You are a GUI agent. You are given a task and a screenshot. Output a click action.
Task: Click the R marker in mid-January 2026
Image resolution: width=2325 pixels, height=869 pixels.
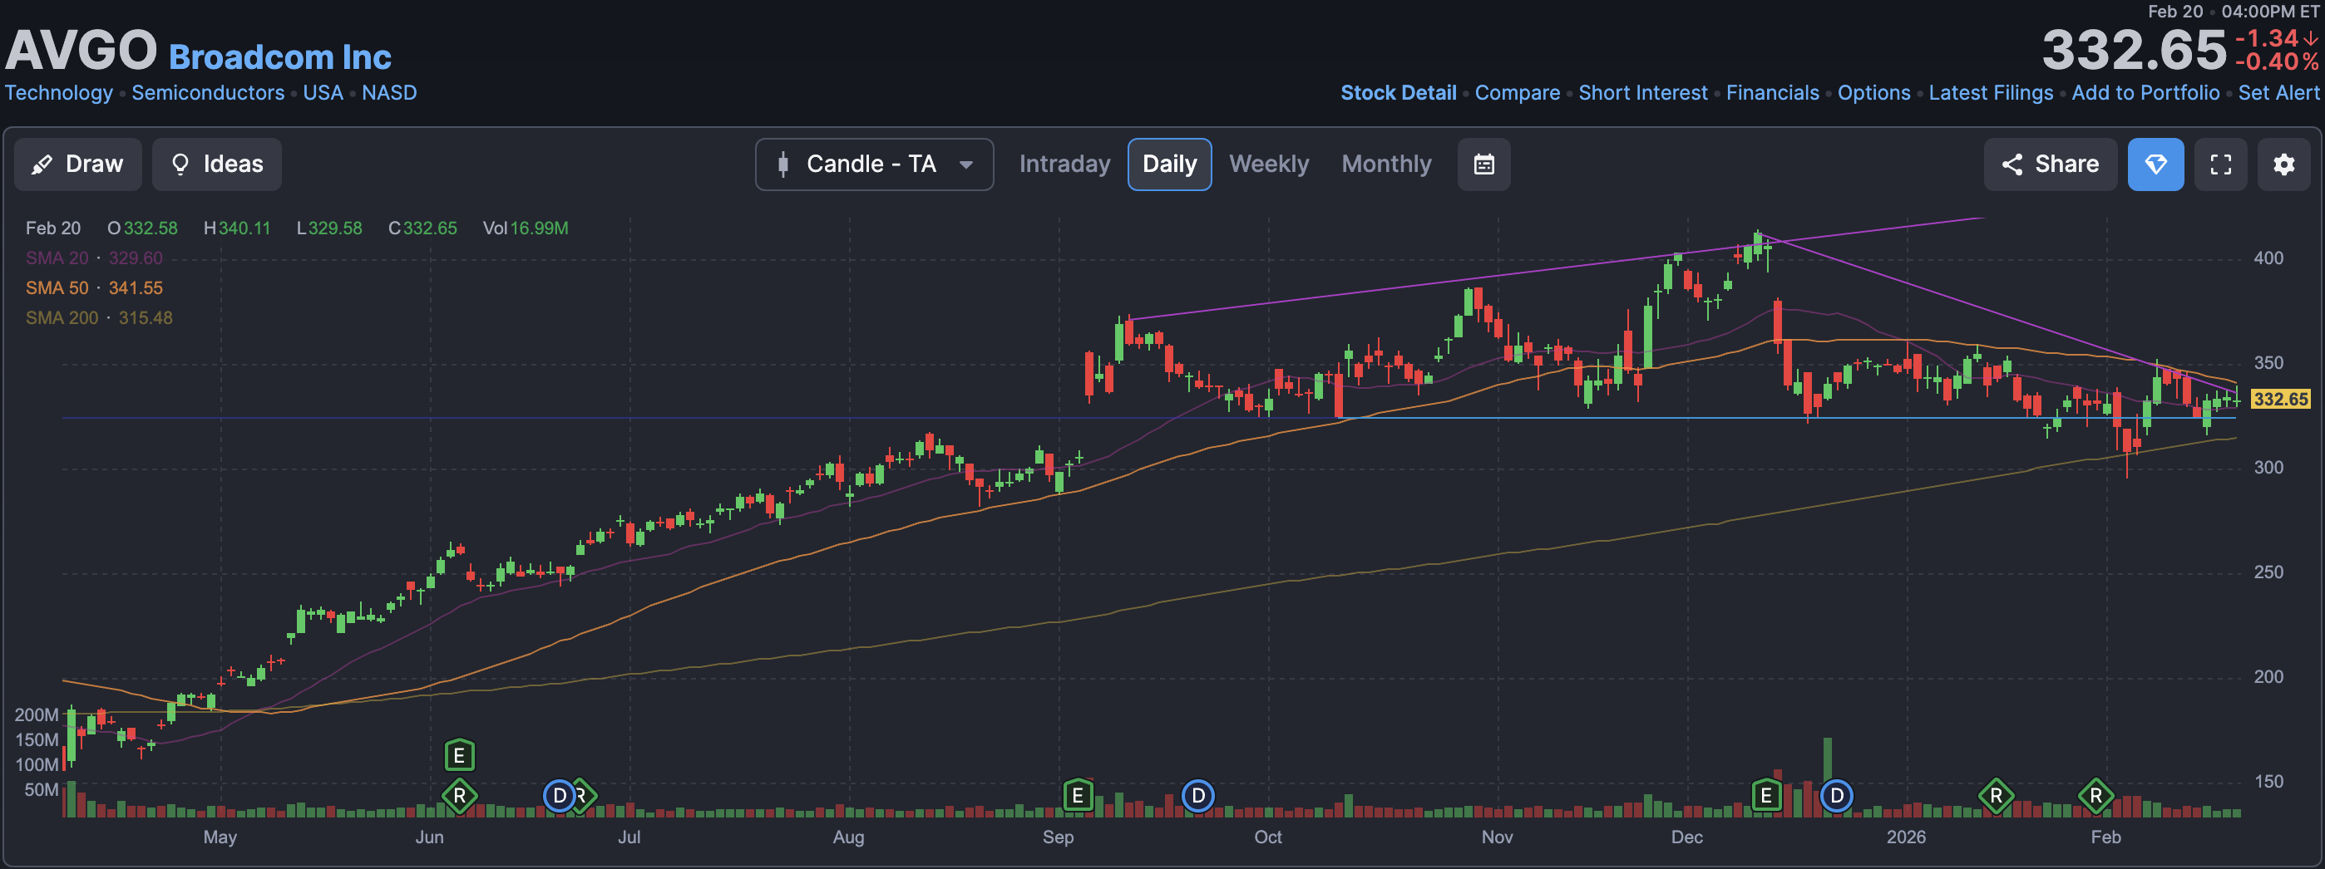click(x=1997, y=796)
